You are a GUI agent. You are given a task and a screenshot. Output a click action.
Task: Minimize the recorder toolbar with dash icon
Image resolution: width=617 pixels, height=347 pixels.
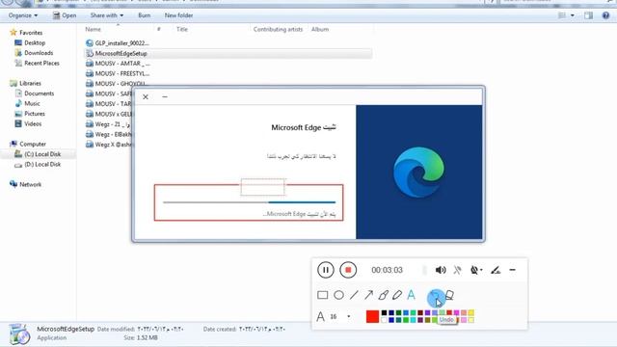(x=512, y=270)
